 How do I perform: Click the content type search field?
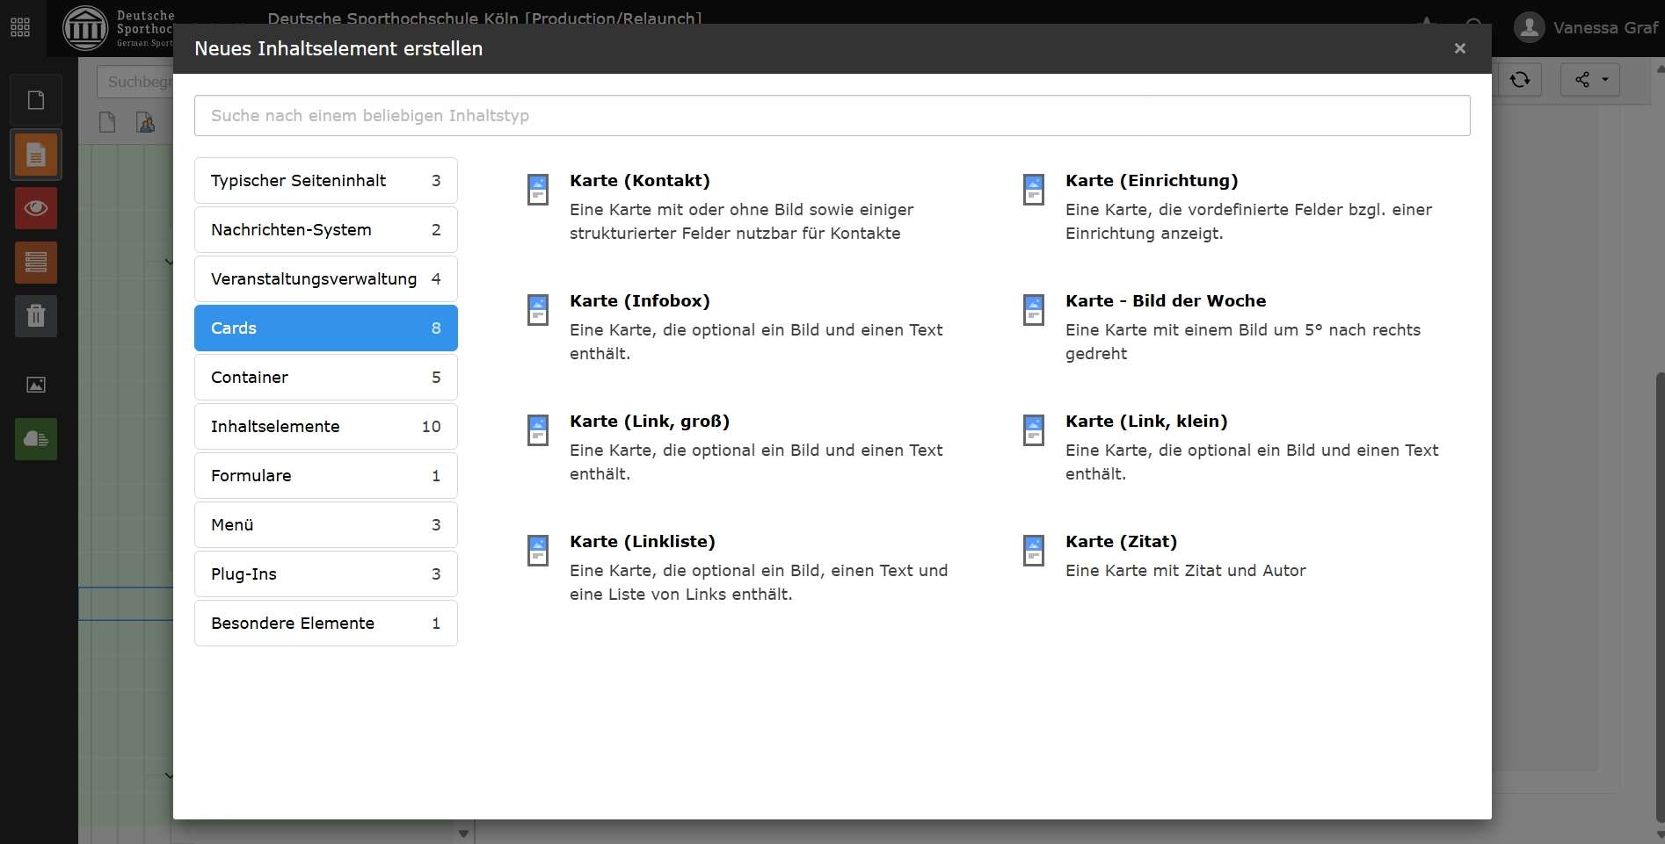point(832,116)
